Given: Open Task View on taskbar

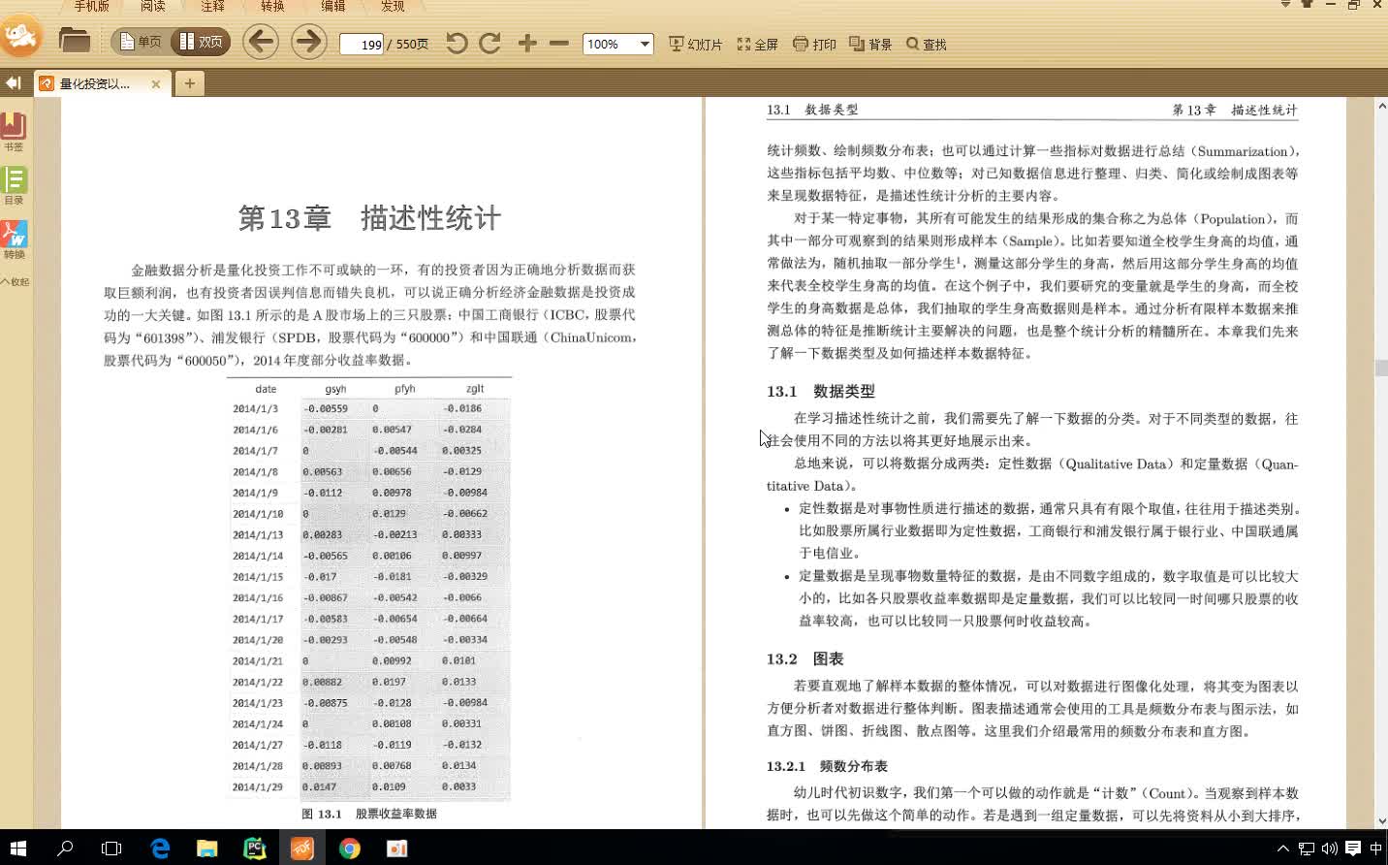Looking at the screenshot, I should tap(111, 849).
